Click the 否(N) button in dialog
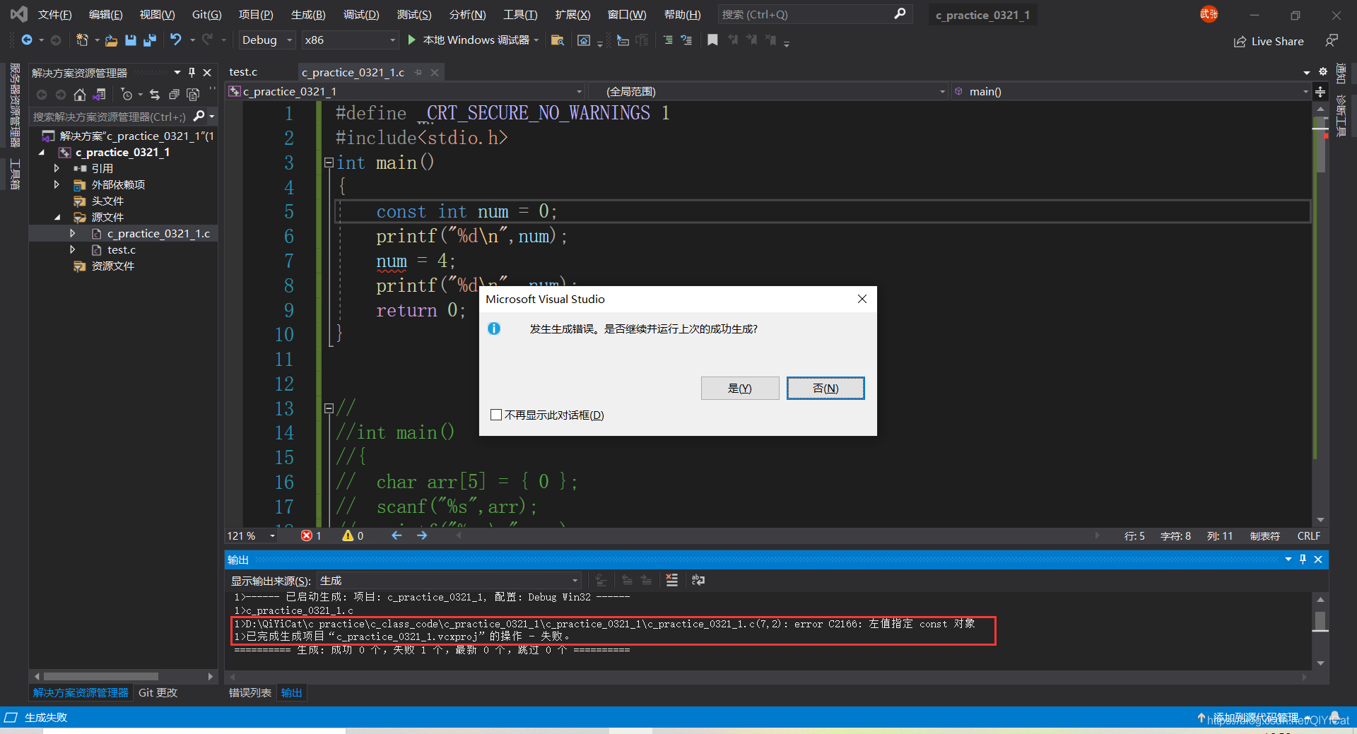The height and width of the screenshot is (734, 1357). coord(826,389)
